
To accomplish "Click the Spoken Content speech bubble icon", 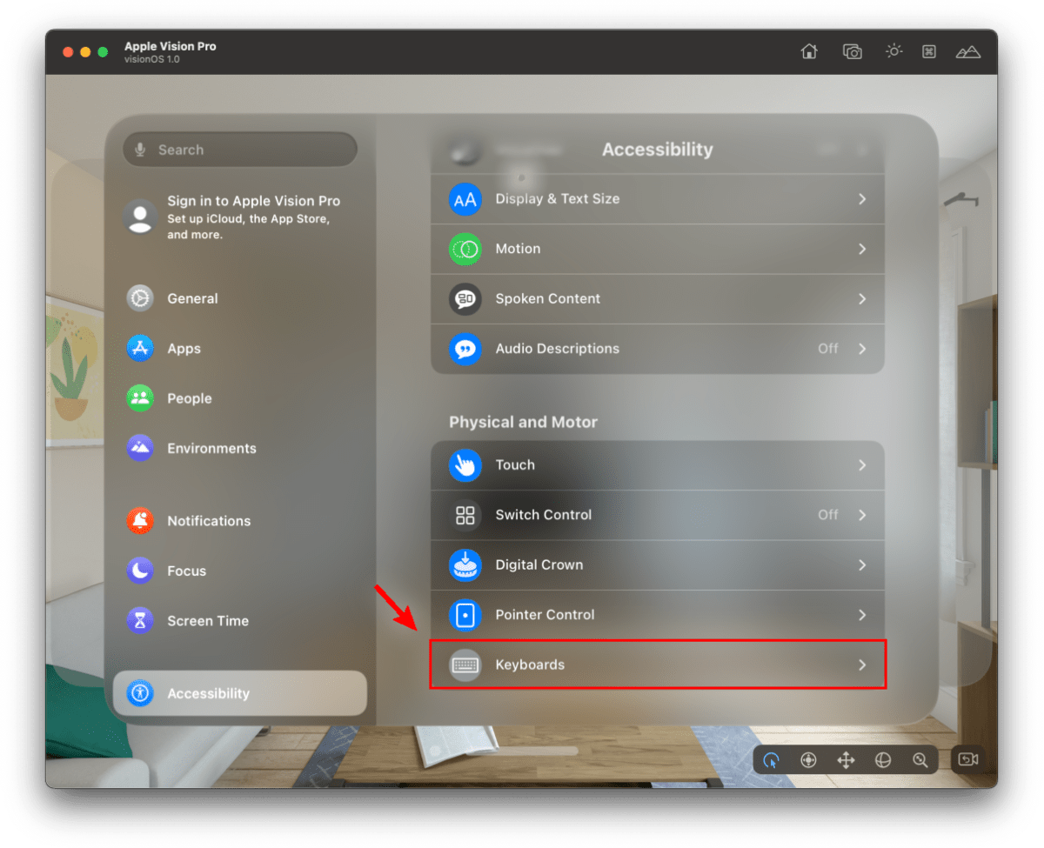I will [x=465, y=299].
